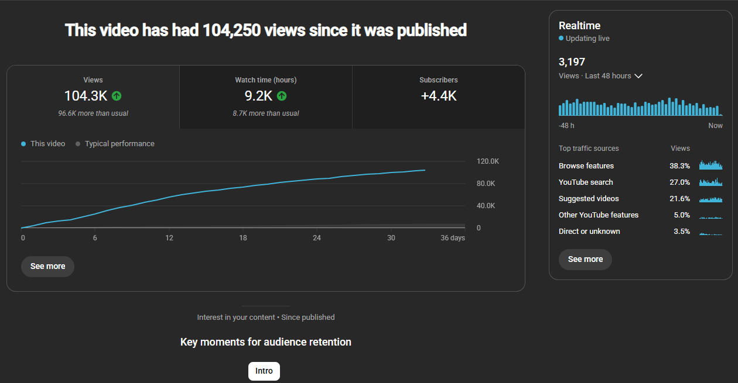Image resolution: width=738 pixels, height=383 pixels.
Task: Click green up arrow beside Watch time
Action: (282, 96)
